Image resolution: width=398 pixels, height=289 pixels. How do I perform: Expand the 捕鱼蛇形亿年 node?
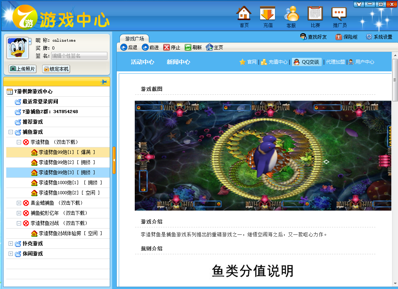(19, 213)
